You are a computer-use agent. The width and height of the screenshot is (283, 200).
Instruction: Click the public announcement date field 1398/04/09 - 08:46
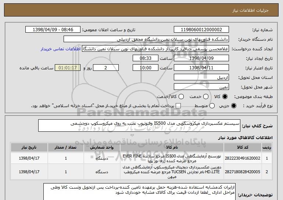click(x=53, y=30)
